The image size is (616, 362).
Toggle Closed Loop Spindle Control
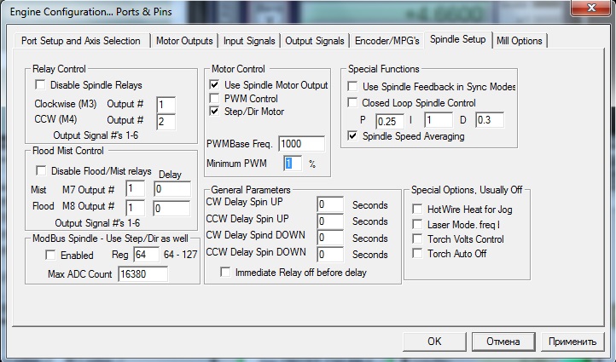tap(352, 103)
